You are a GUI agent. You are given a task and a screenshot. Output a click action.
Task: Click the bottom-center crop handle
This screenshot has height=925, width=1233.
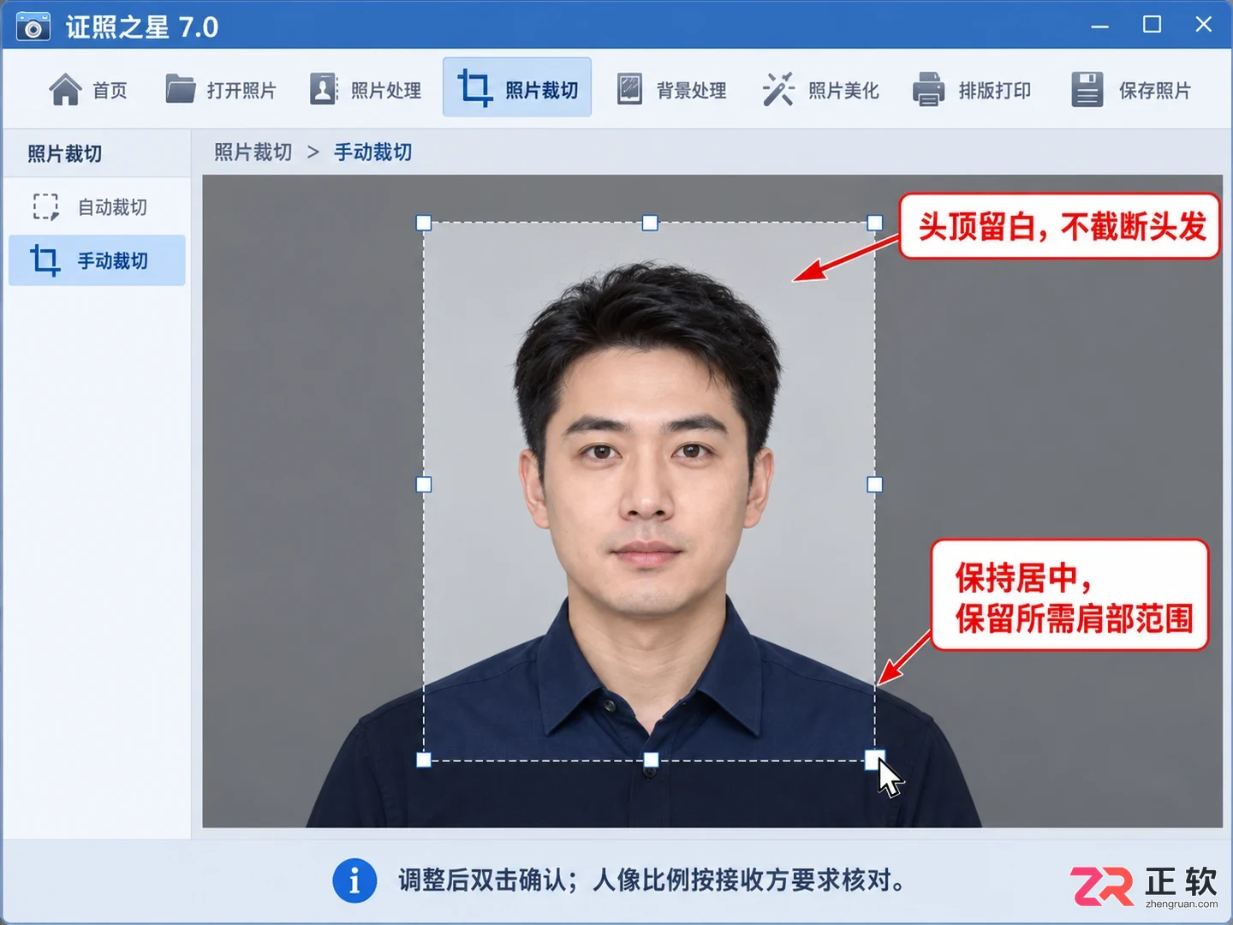click(651, 760)
